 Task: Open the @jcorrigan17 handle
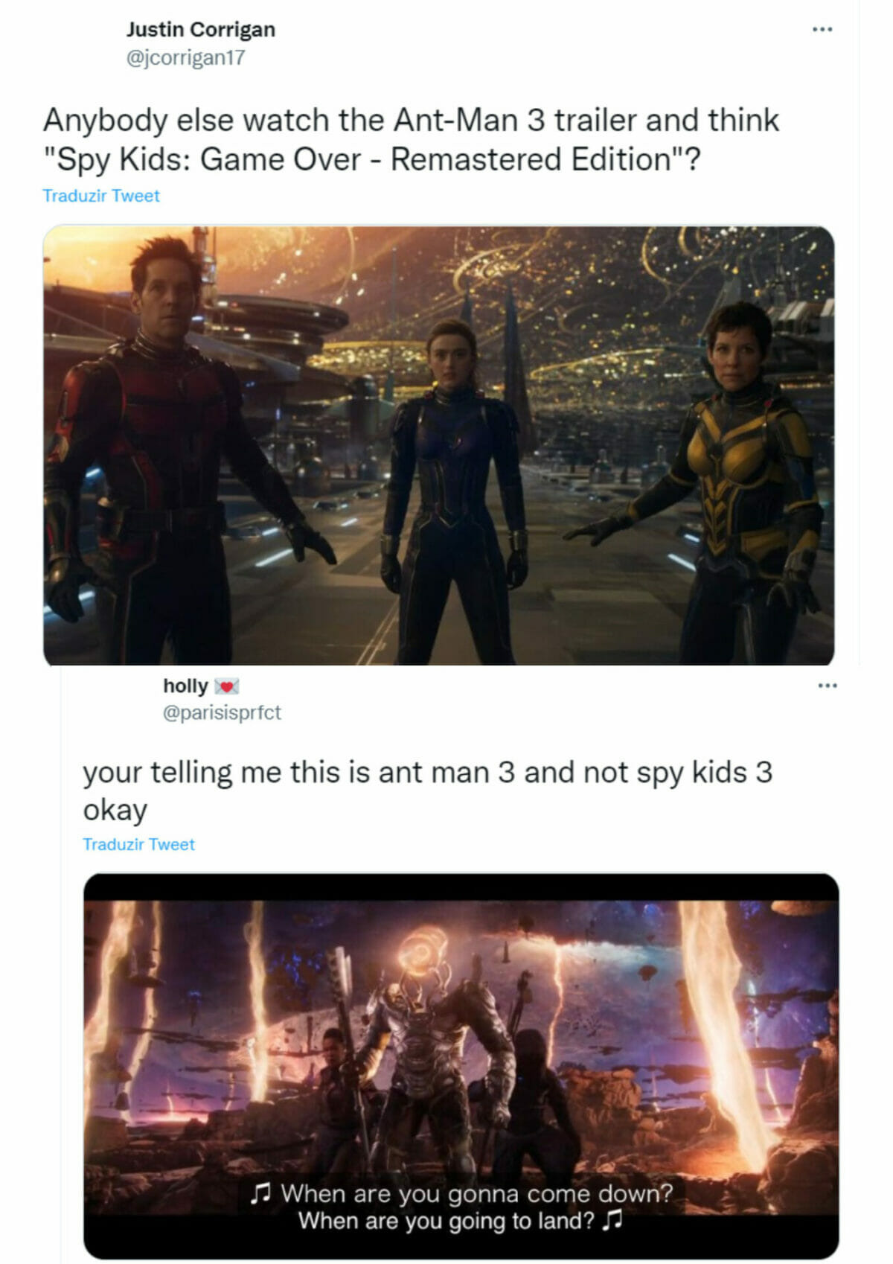[x=185, y=57]
